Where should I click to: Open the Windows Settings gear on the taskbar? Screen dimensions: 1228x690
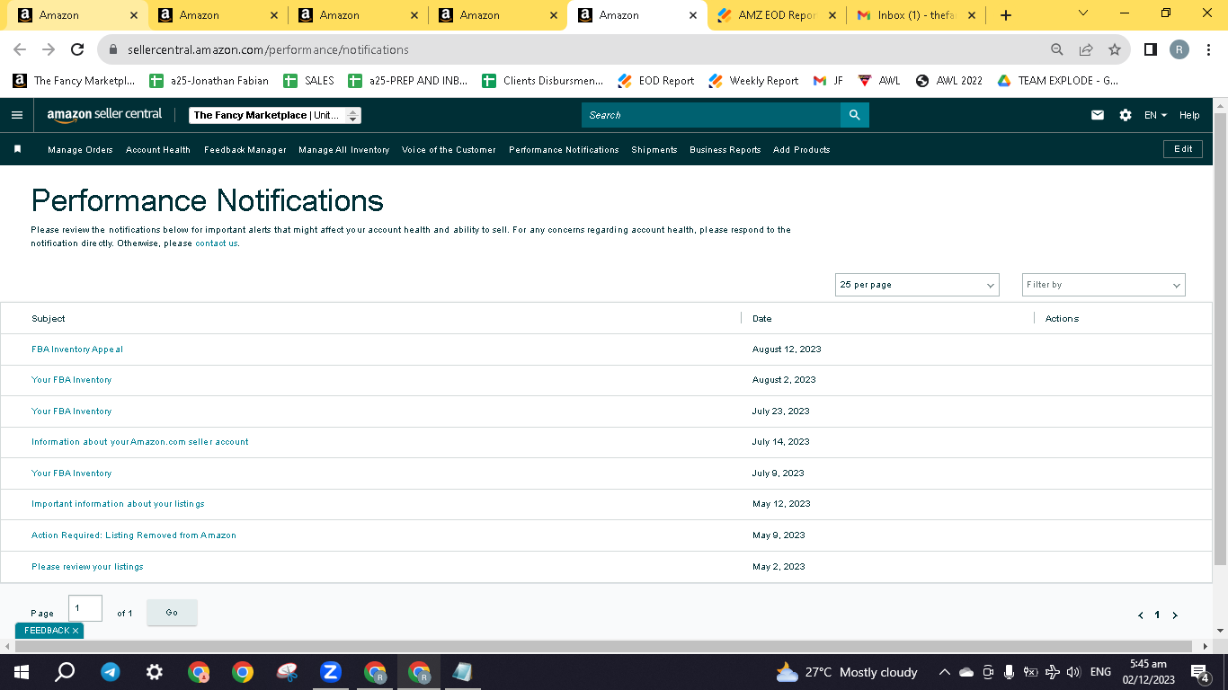pyautogui.click(x=155, y=672)
